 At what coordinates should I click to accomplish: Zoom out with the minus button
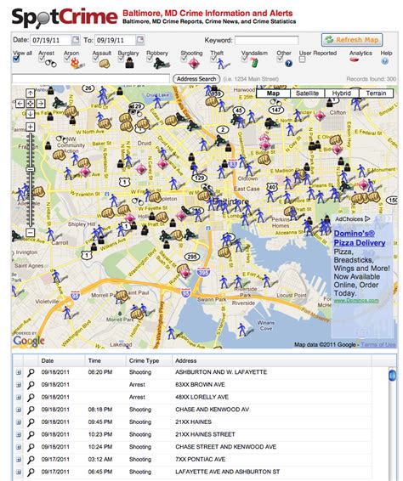[x=30, y=232]
